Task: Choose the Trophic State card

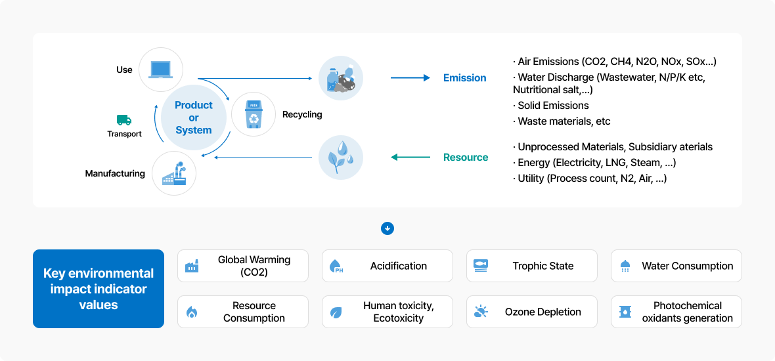Action: 532,266
